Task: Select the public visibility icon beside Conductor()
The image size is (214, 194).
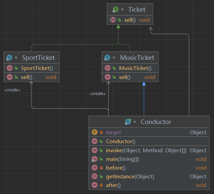Action: [x=101, y=141]
